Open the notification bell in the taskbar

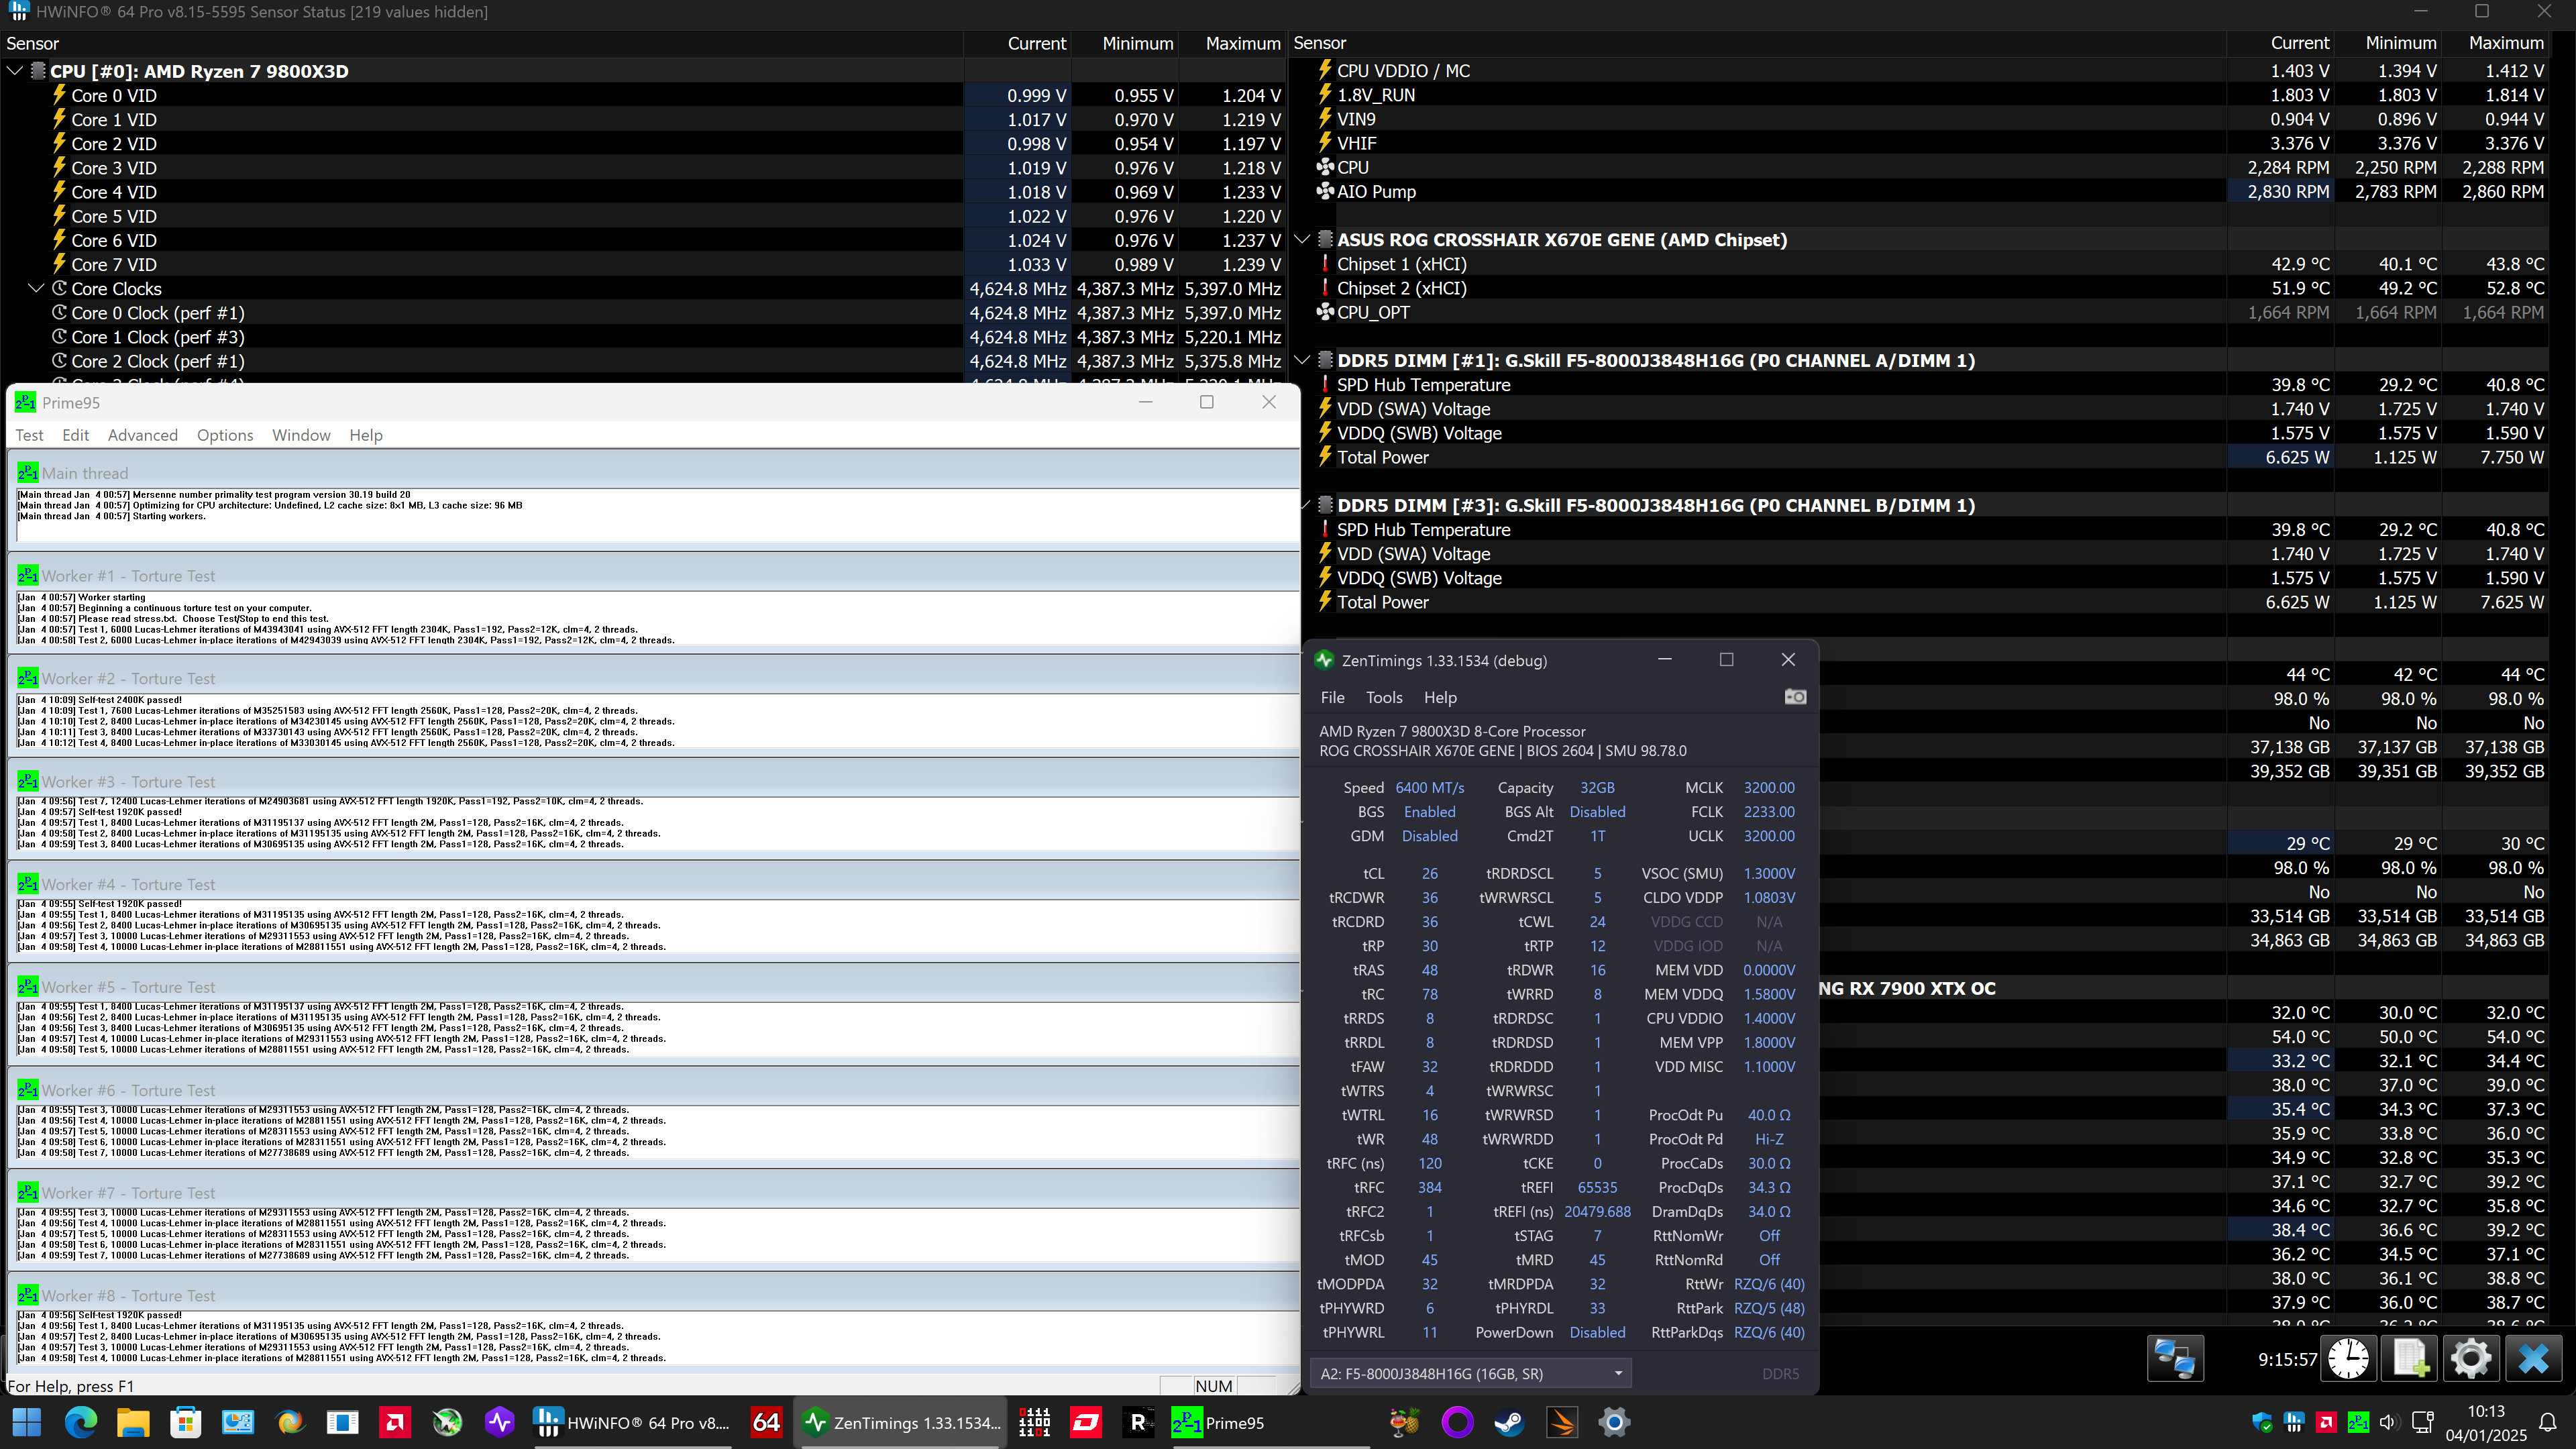(2548, 1422)
